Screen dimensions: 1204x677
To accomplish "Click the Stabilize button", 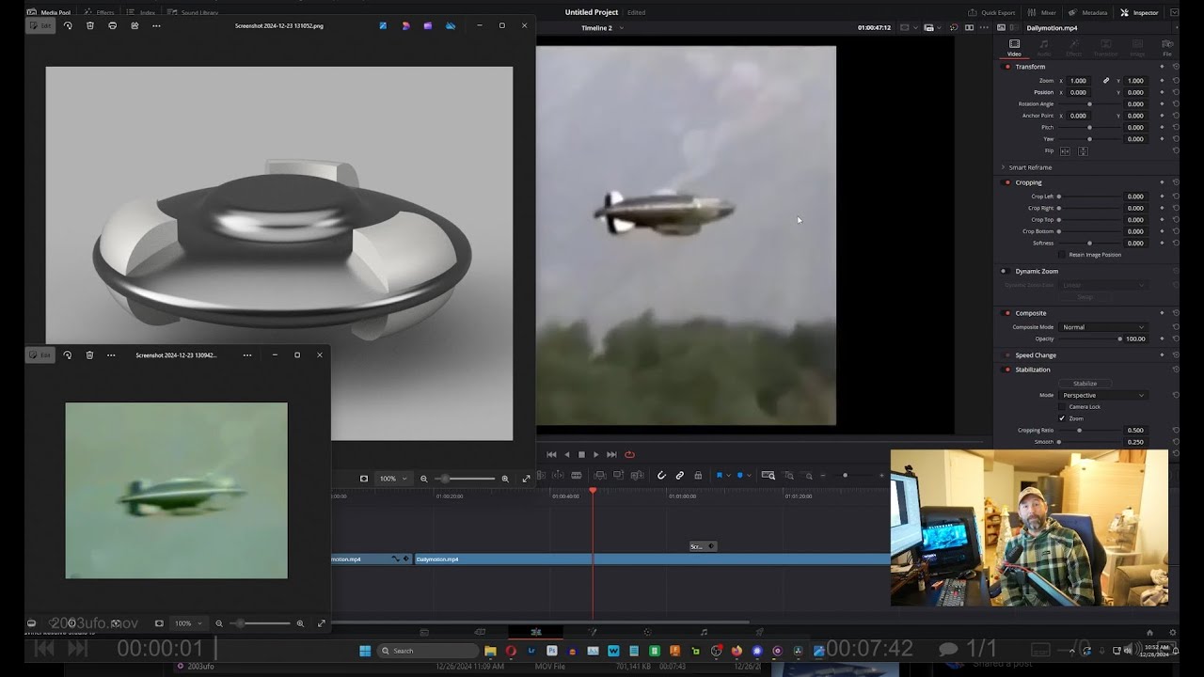I will pyautogui.click(x=1085, y=384).
